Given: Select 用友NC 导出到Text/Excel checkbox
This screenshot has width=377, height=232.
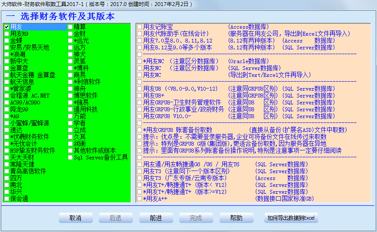Looking at the screenshot, I should coord(139,75).
